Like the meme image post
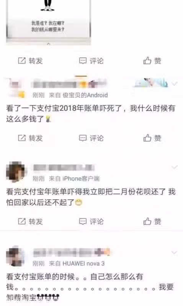 click(x=152, y=61)
